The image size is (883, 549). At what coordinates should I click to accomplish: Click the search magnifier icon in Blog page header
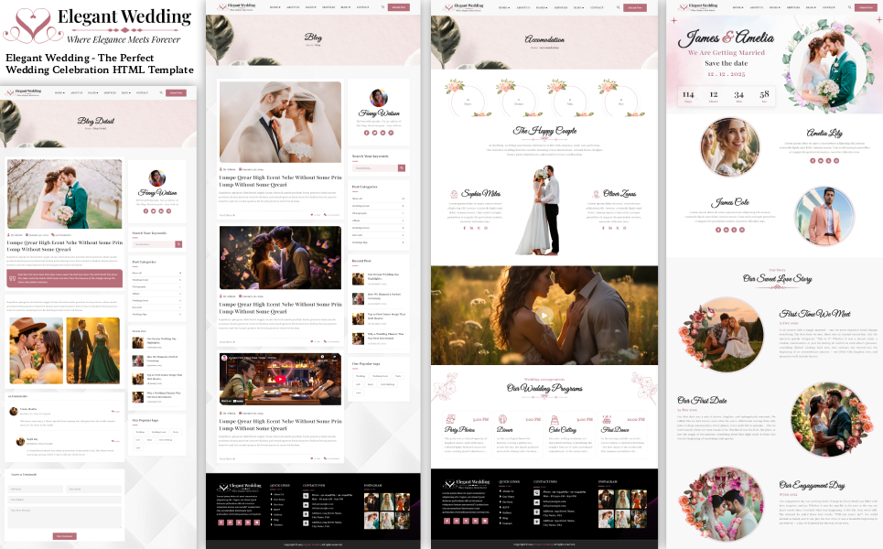coord(381,6)
